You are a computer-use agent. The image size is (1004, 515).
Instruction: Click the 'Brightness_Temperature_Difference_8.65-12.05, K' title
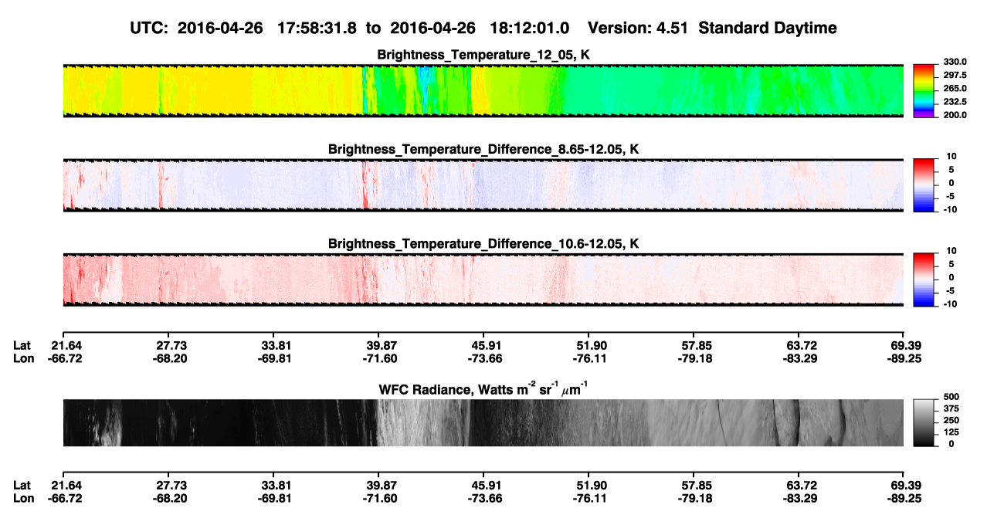coord(483,149)
